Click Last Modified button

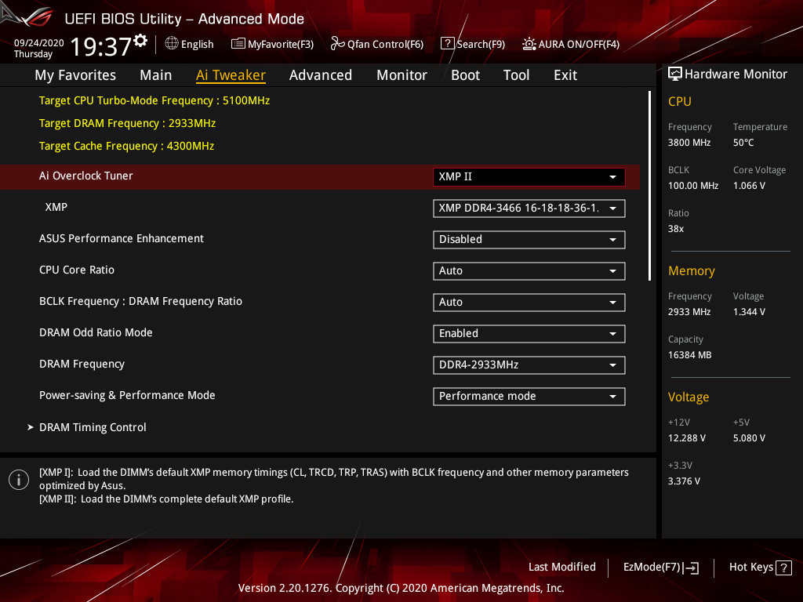click(561, 568)
